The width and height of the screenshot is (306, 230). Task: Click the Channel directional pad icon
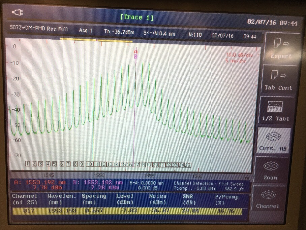coord(268,195)
